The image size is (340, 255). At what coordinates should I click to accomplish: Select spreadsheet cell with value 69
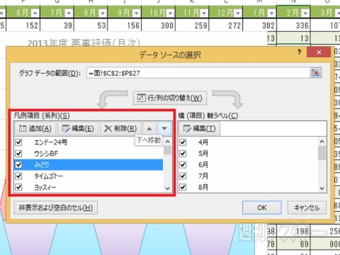pyautogui.click(x=293, y=244)
